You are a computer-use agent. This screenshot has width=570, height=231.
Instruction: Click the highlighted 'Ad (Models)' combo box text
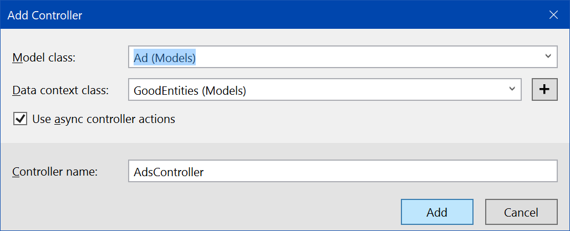(165, 58)
